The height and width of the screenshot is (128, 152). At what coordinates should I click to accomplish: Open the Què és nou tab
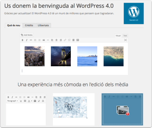point(14,25)
